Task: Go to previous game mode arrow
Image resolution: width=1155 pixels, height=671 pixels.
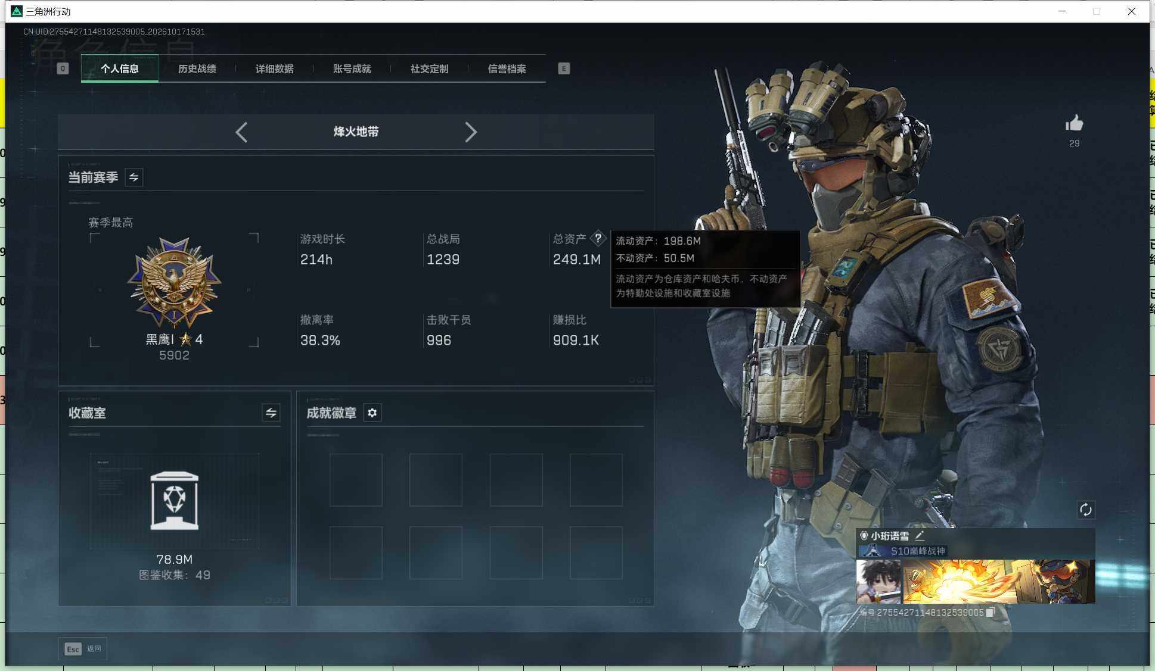Action: pos(241,132)
